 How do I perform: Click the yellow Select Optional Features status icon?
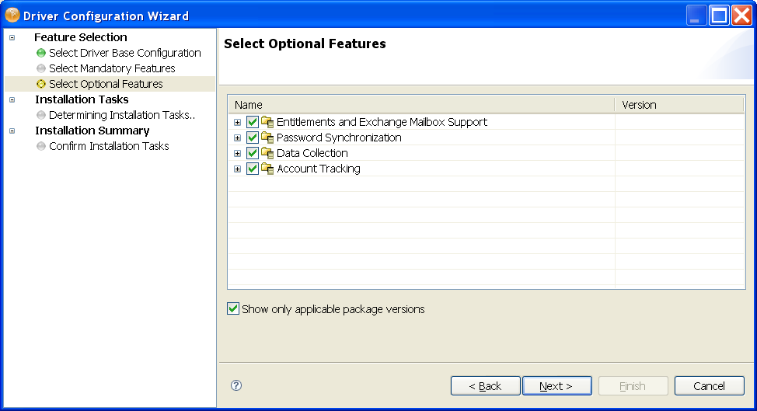coord(41,84)
